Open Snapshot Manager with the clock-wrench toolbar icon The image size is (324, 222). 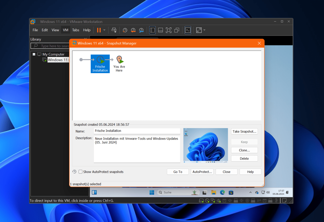(141, 30)
